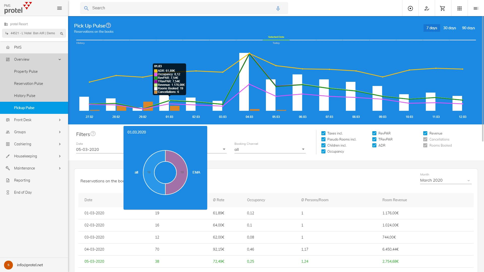
Task: Click the End of Day hourglass icon
Action: 8,192
